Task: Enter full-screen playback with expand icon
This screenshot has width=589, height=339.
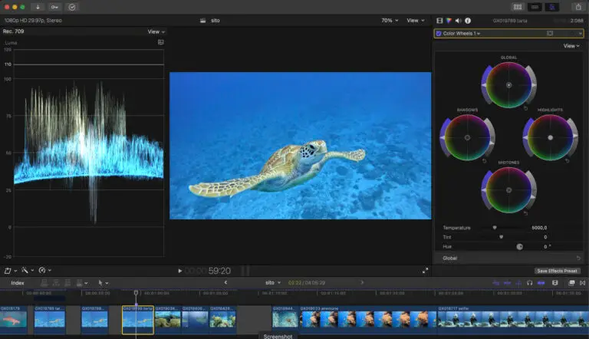Action: (x=425, y=271)
